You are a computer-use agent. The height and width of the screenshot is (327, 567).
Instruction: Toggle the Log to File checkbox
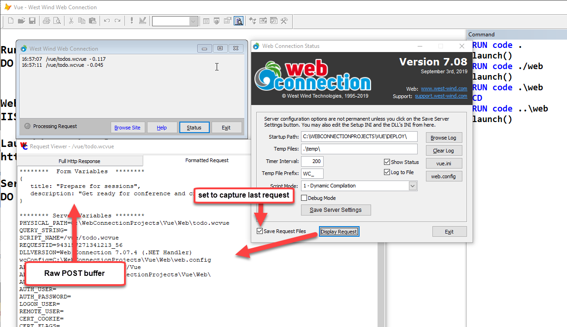[399, 172]
